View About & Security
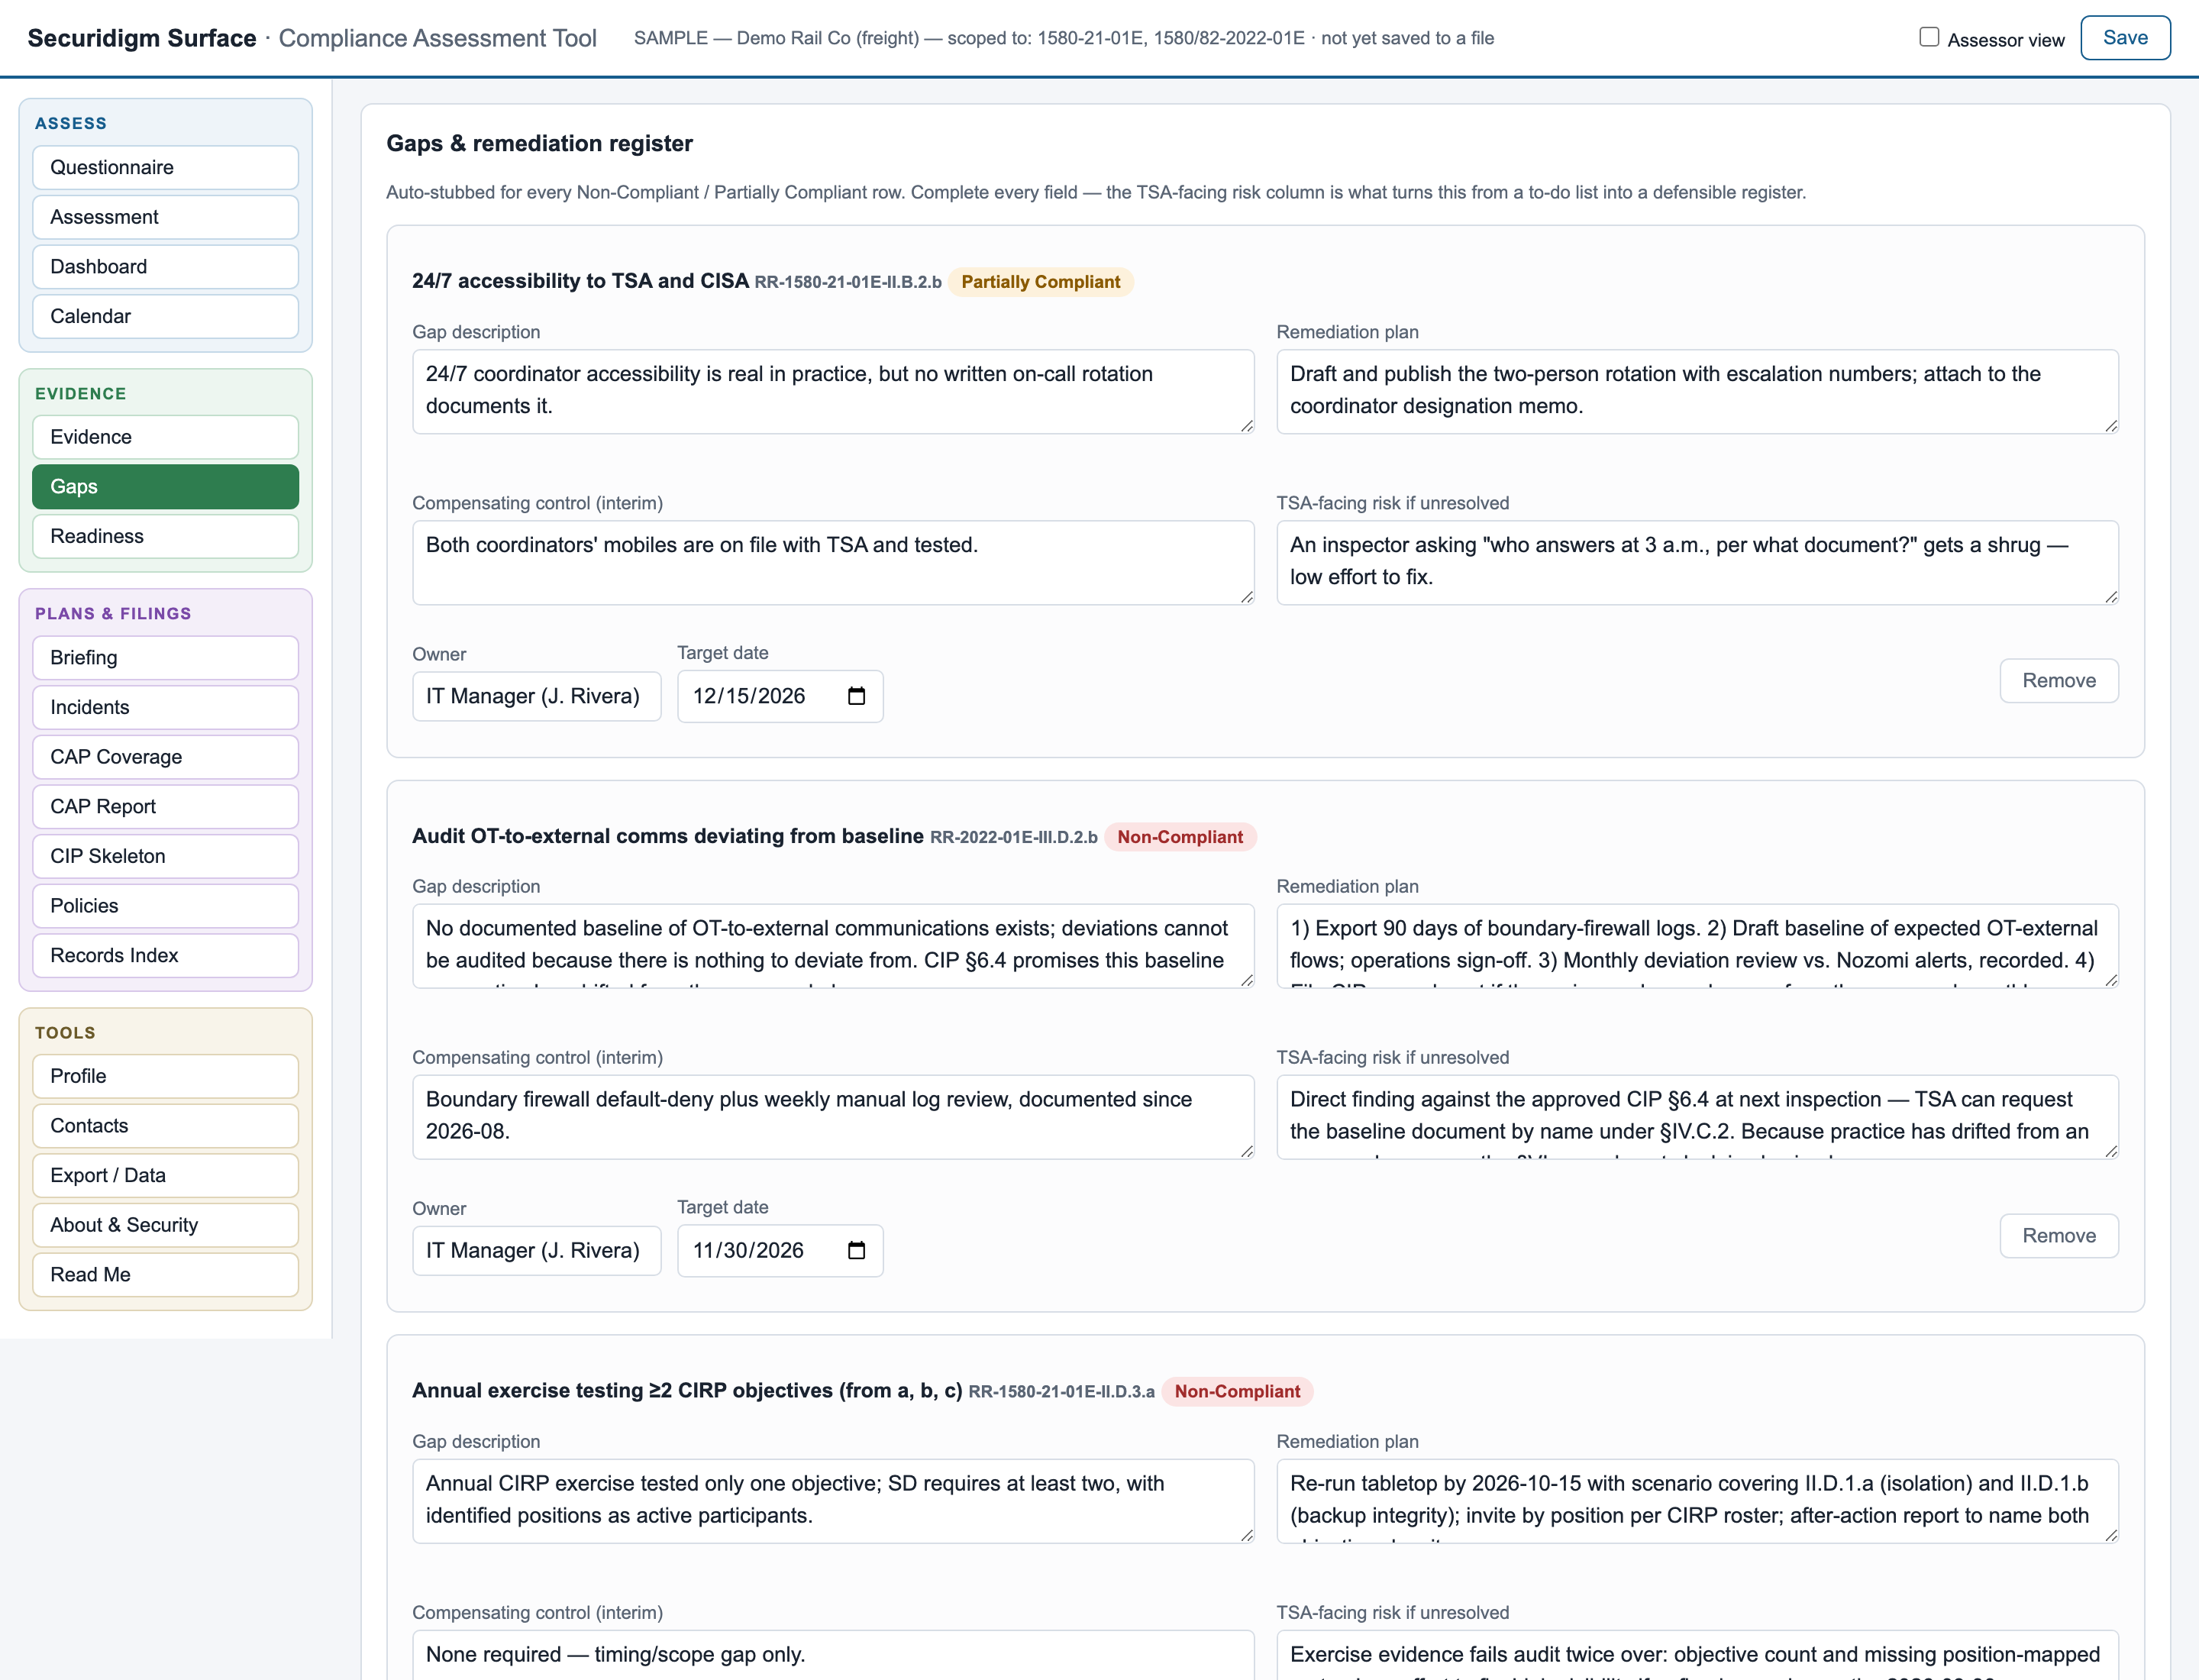Screen dimensions: 2199x1680 (x=166, y=1225)
